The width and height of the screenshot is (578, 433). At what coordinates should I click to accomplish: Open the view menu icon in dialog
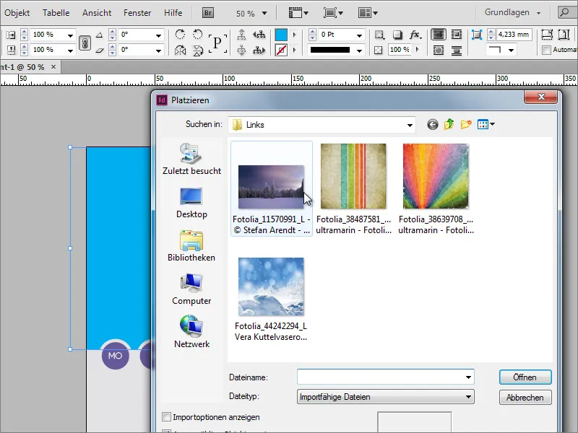coord(486,124)
